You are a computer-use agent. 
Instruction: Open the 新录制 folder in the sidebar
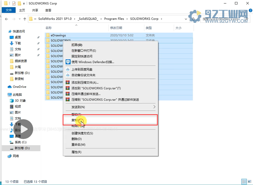pos(19,79)
